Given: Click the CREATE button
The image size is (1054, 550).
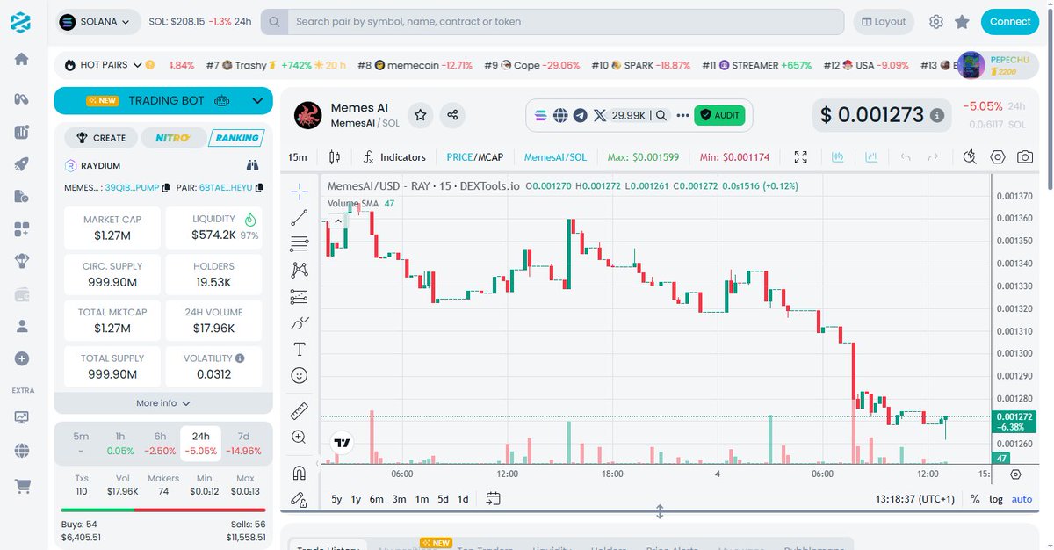Looking at the screenshot, I should (x=100, y=138).
